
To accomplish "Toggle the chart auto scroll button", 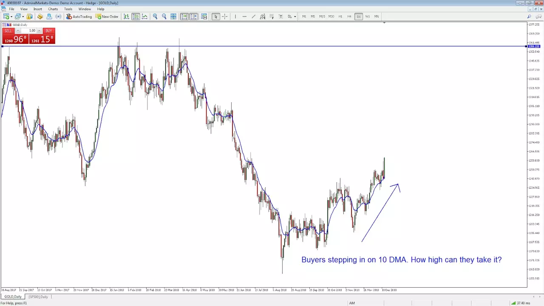I will point(184,17).
